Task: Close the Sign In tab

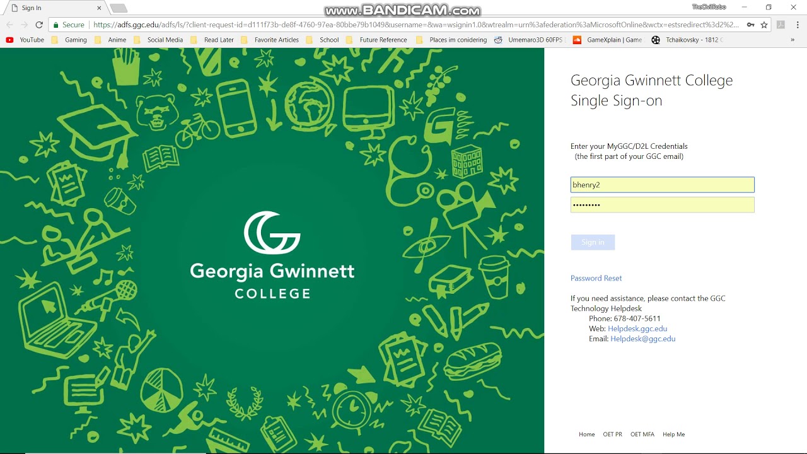Action: tap(99, 8)
